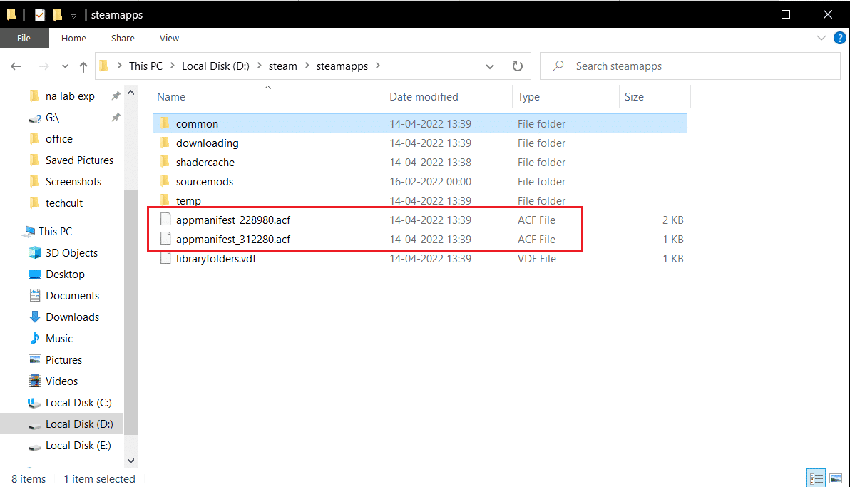Click Properties checkmark icon in title bar

click(x=39, y=15)
